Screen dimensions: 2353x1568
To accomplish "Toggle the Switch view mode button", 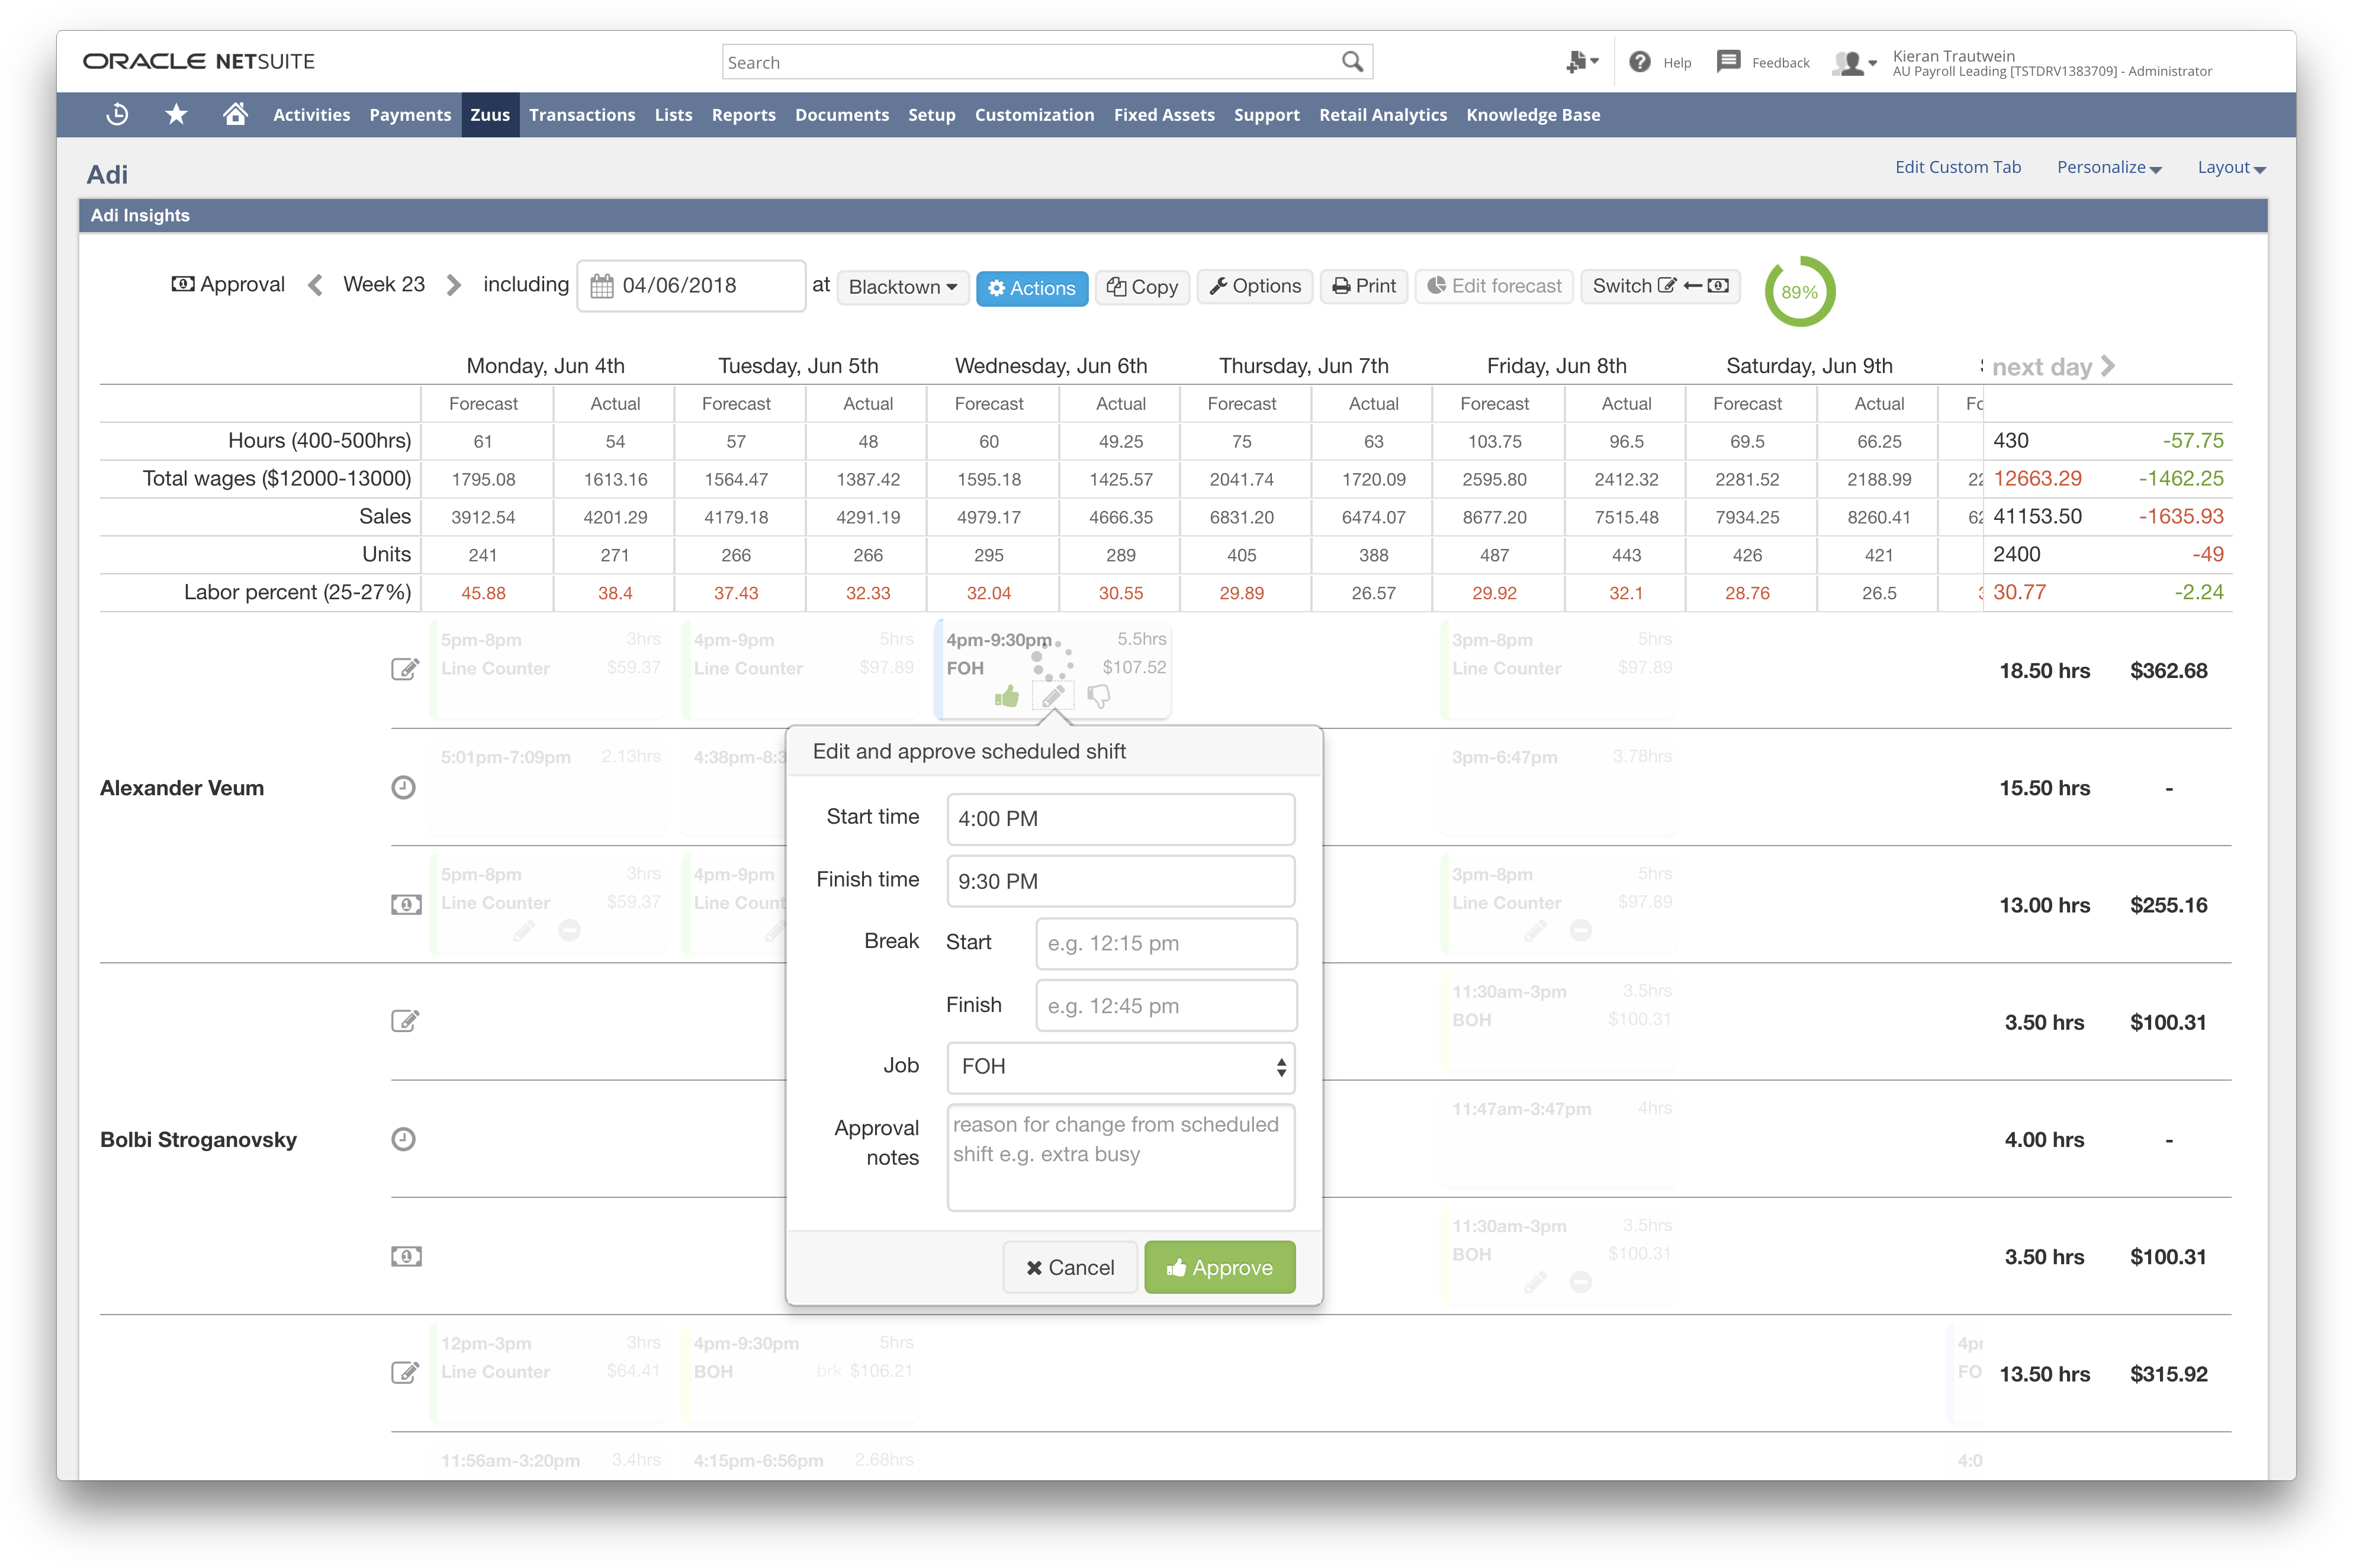I will 1660,286.
